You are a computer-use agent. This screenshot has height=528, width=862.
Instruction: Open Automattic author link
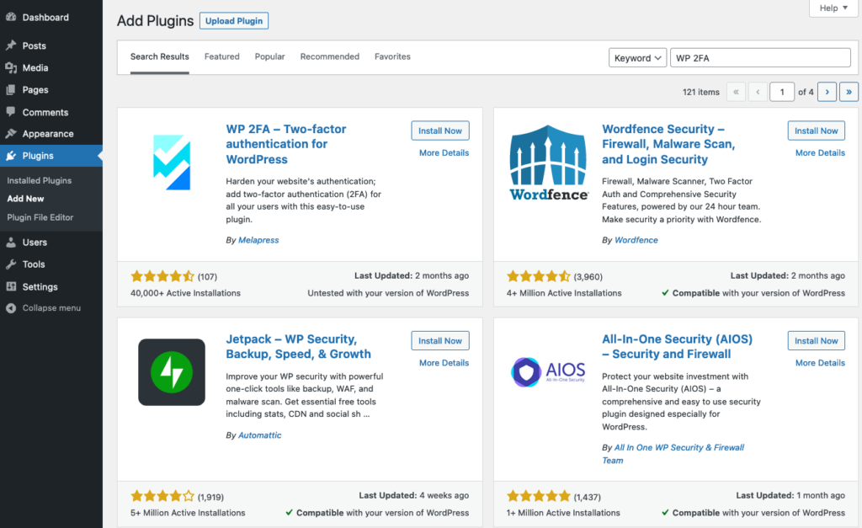[x=259, y=435]
